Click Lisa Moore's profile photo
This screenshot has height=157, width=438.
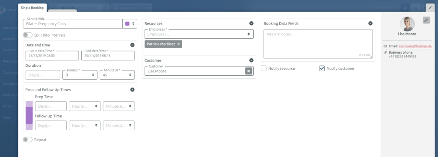coord(407,24)
